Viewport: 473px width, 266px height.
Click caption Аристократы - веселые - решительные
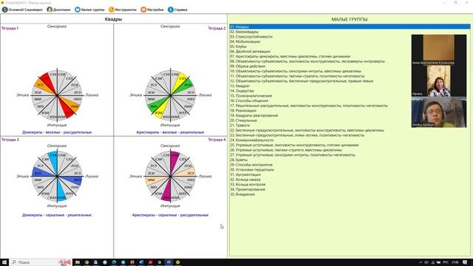coord(170,132)
